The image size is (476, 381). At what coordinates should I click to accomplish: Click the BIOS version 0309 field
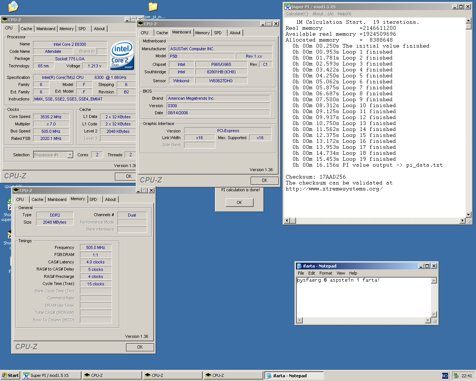(x=218, y=106)
